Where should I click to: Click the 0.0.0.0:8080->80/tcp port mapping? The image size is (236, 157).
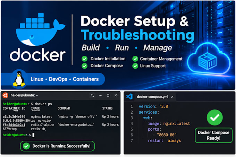19,121
